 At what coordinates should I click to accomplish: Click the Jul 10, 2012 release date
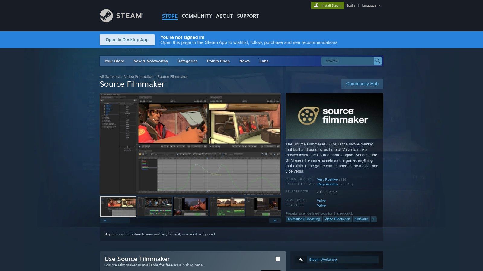point(327,192)
